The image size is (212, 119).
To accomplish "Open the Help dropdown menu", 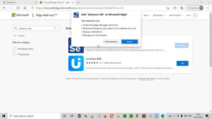I will 147,15.
